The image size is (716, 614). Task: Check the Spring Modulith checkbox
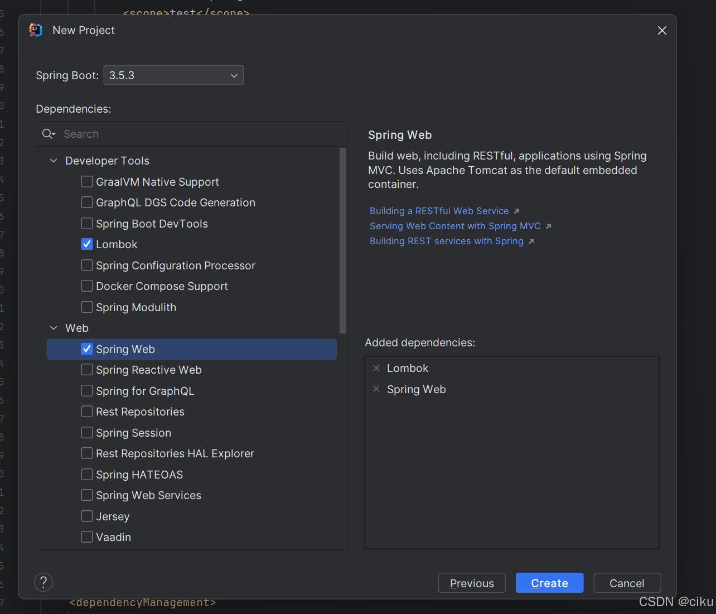(x=87, y=307)
